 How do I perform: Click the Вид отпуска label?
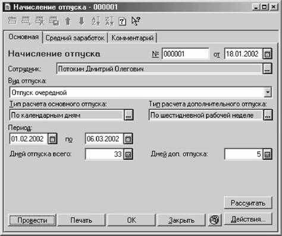pyautogui.click(x=27, y=81)
